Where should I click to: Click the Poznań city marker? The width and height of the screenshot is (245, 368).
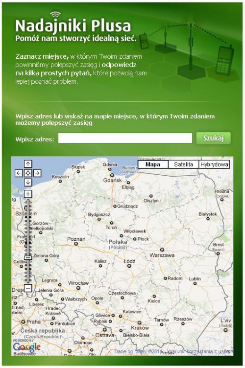pyautogui.click(x=76, y=244)
